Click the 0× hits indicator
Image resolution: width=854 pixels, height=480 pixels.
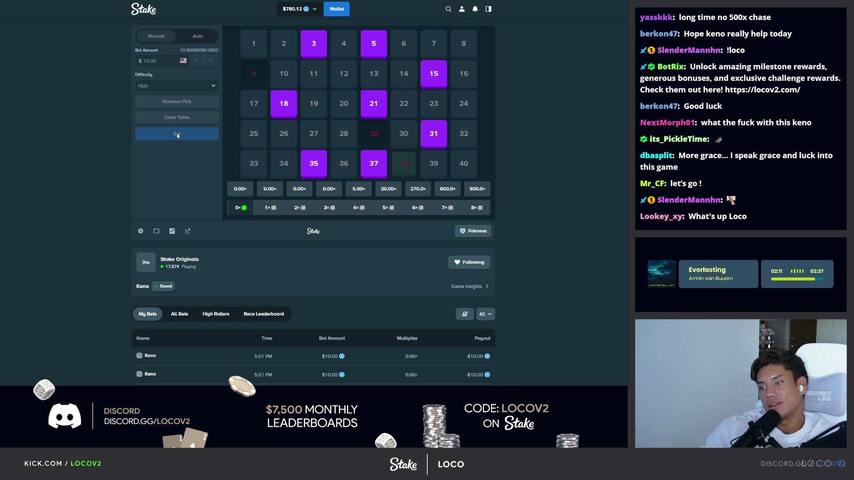click(x=241, y=208)
